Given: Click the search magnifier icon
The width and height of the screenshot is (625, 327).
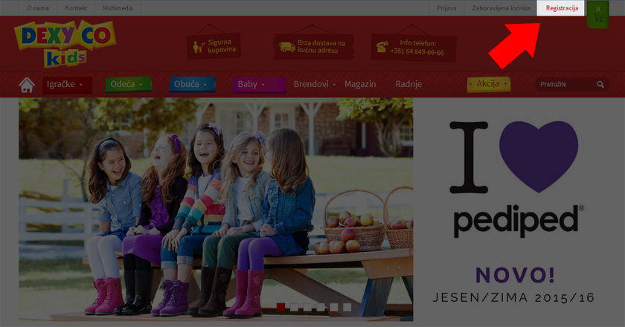Looking at the screenshot, I should pyautogui.click(x=600, y=85).
